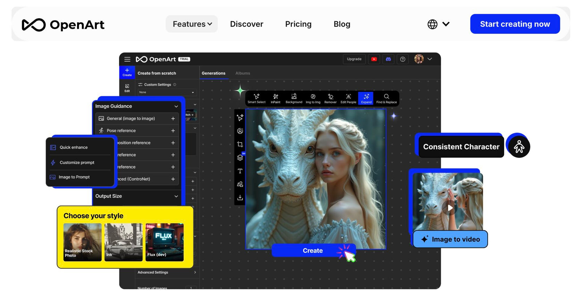
Task: Collapse the Image Guidance panel
Action: (x=176, y=106)
